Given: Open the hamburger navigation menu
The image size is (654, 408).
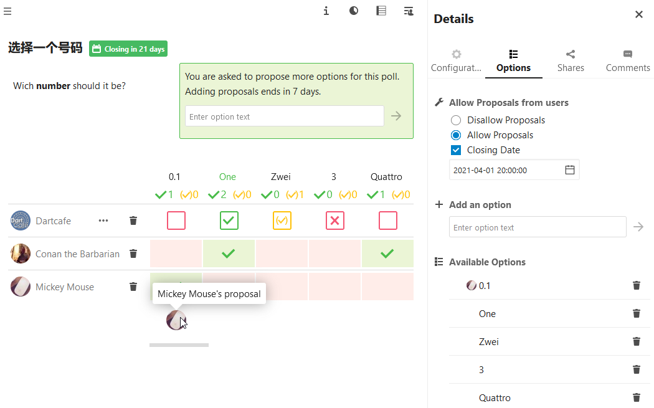Looking at the screenshot, I should tap(7, 11).
